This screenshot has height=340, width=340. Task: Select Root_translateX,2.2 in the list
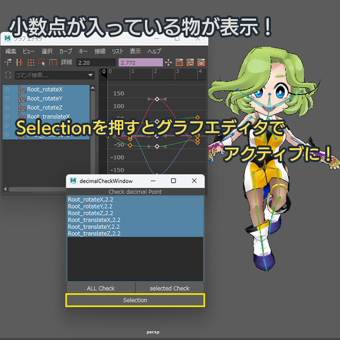coord(135,220)
